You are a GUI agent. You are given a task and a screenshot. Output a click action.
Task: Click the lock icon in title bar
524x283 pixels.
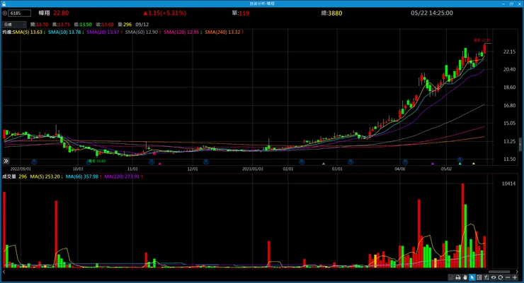point(4,4)
